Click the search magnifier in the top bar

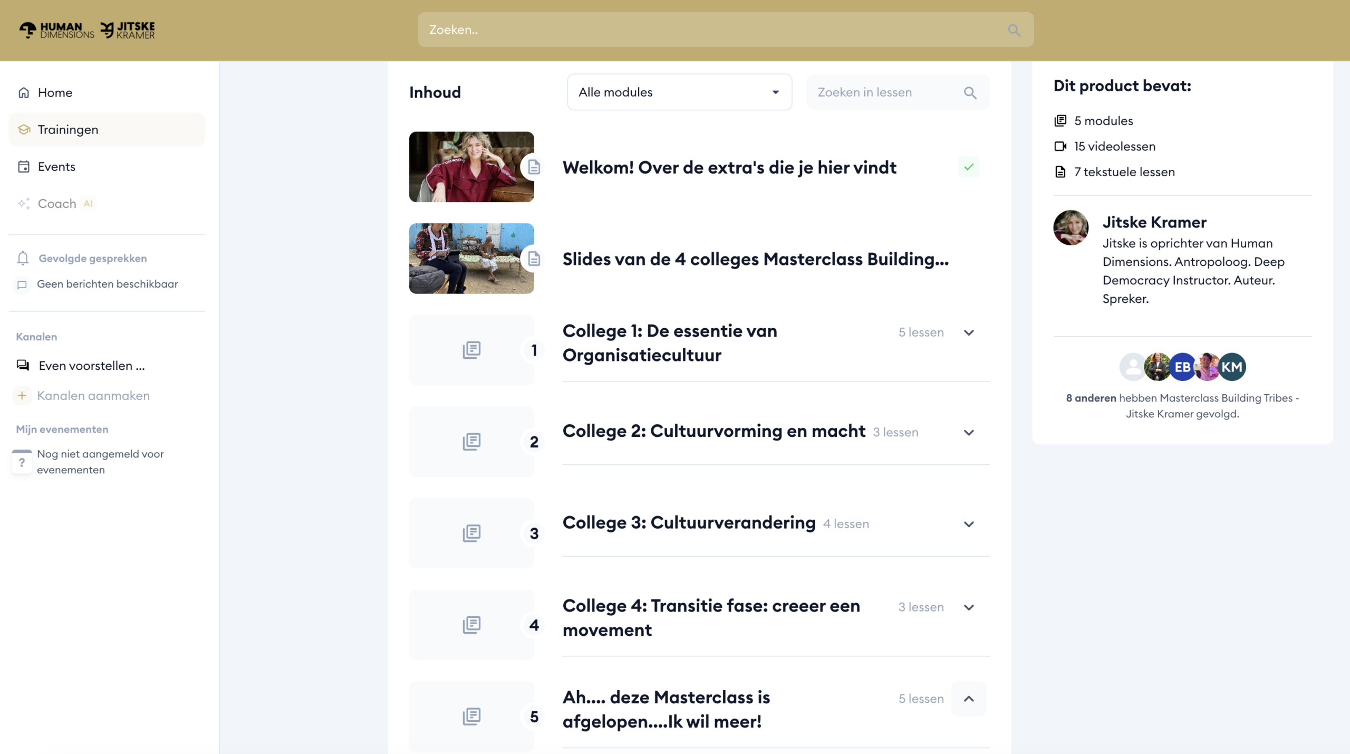point(1014,30)
